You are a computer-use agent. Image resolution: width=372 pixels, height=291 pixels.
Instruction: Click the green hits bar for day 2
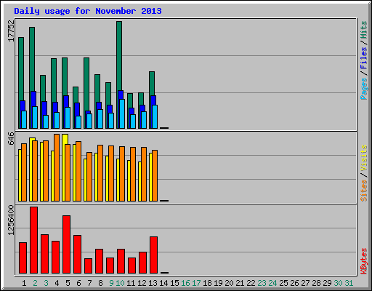pyautogui.click(x=32, y=59)
